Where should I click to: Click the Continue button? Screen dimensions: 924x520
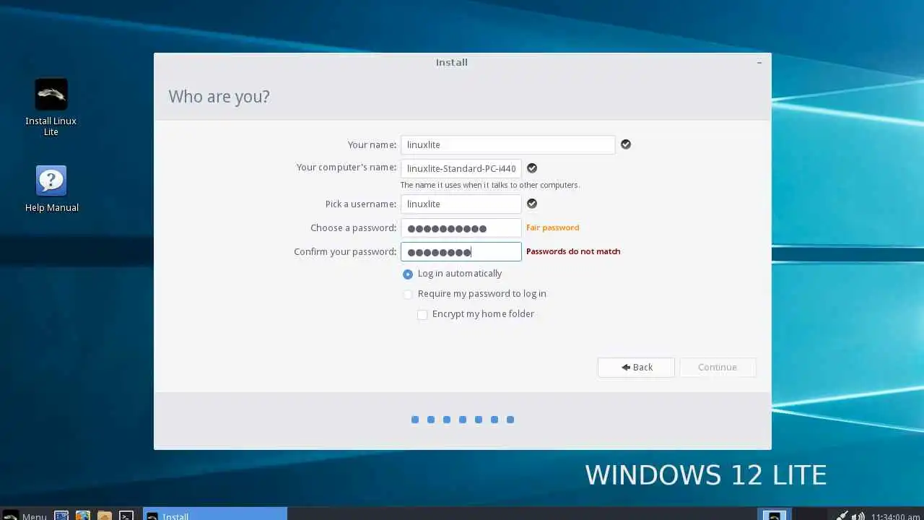click(718, 367)
